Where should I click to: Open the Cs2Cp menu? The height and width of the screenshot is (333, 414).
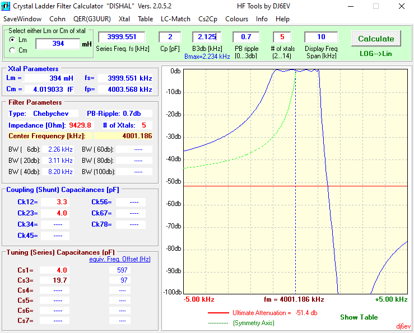click(x=208, y=19)
